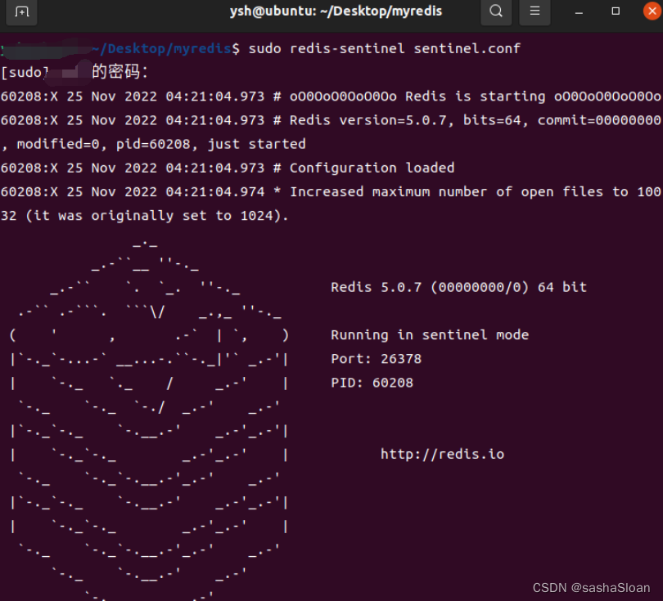The width and height of the screenshot is (663, 601).
Task: Click the [sudo] password prompt line
Action: pos(74,72)
